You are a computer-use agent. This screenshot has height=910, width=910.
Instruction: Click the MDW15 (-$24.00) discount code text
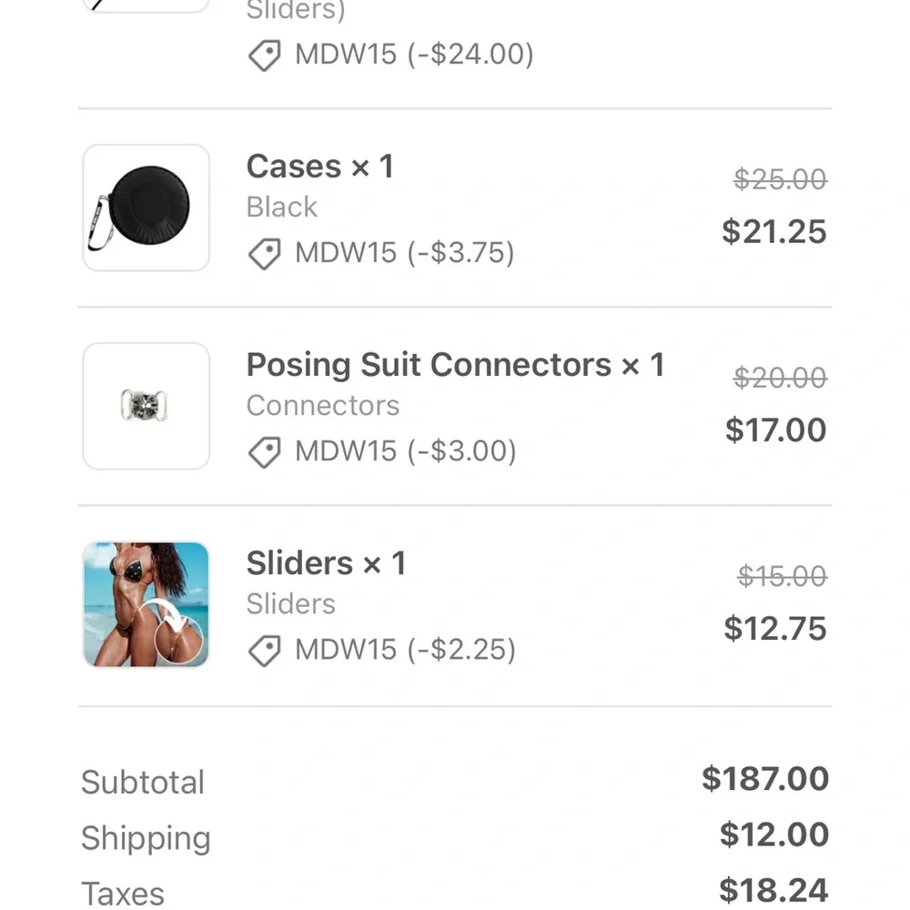(x=414, y=55)
